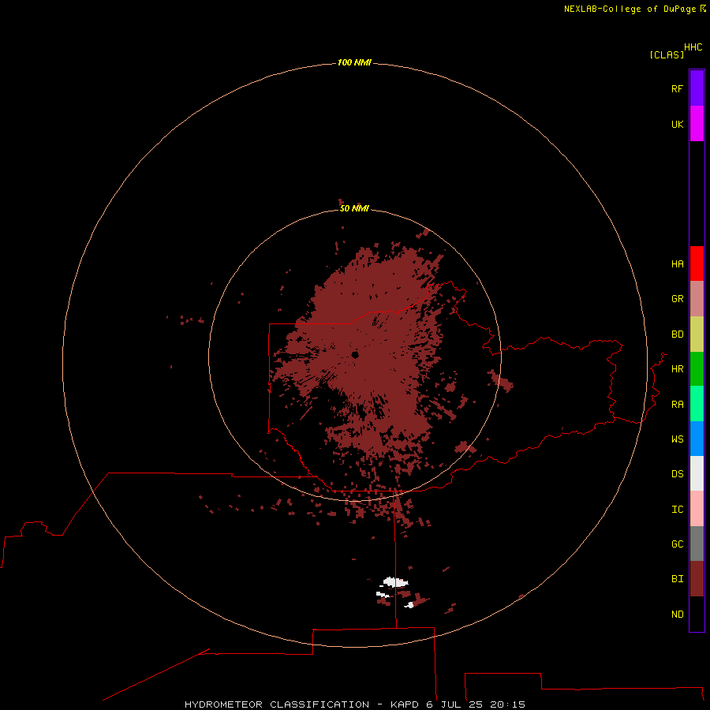Select the BD yellow legend swatch

(x=697, y=334)
